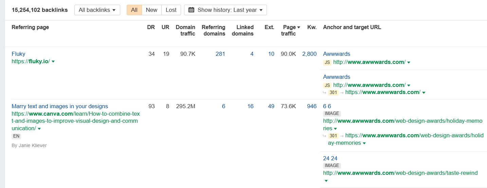Sort by Referring domains column header

point(213,30)
